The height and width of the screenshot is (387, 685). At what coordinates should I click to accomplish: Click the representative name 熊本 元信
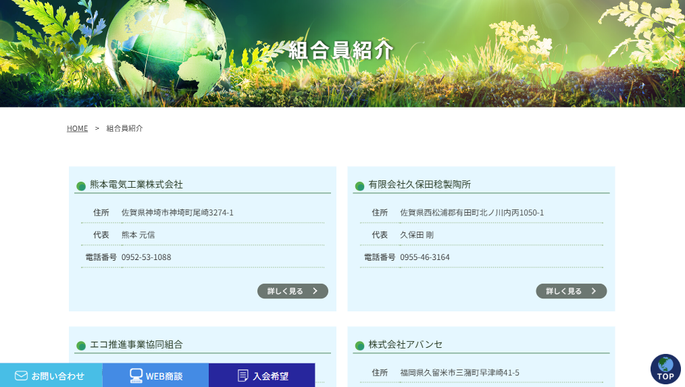[x=138, y=235]
